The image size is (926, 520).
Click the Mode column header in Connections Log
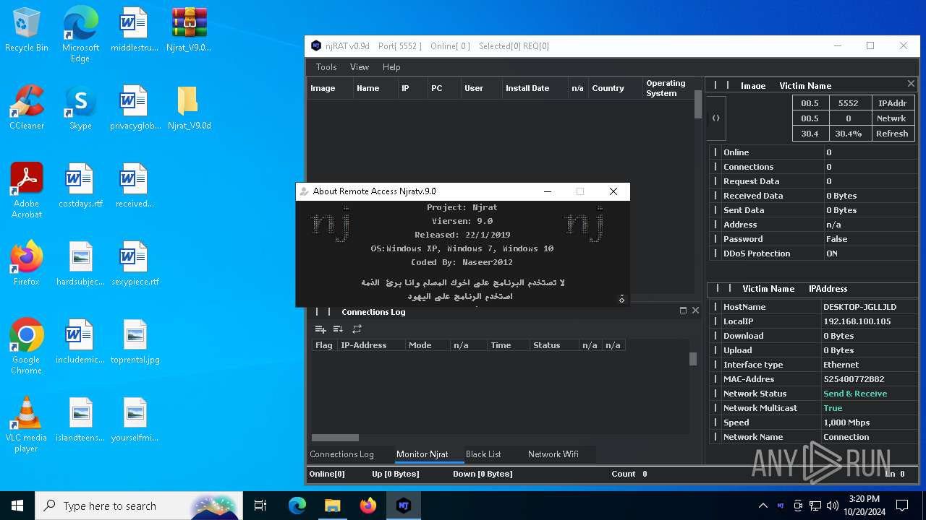[x=428, y=345]
